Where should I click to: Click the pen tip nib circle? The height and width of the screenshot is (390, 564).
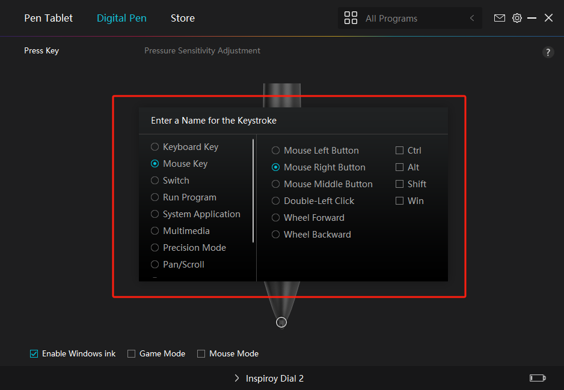pyautogui.click(x=281, y=322)
